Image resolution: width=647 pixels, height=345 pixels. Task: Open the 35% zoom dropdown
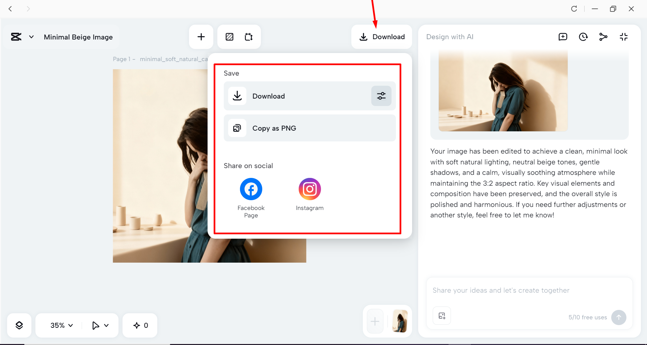pyautogui.click(x=62, y=325)
